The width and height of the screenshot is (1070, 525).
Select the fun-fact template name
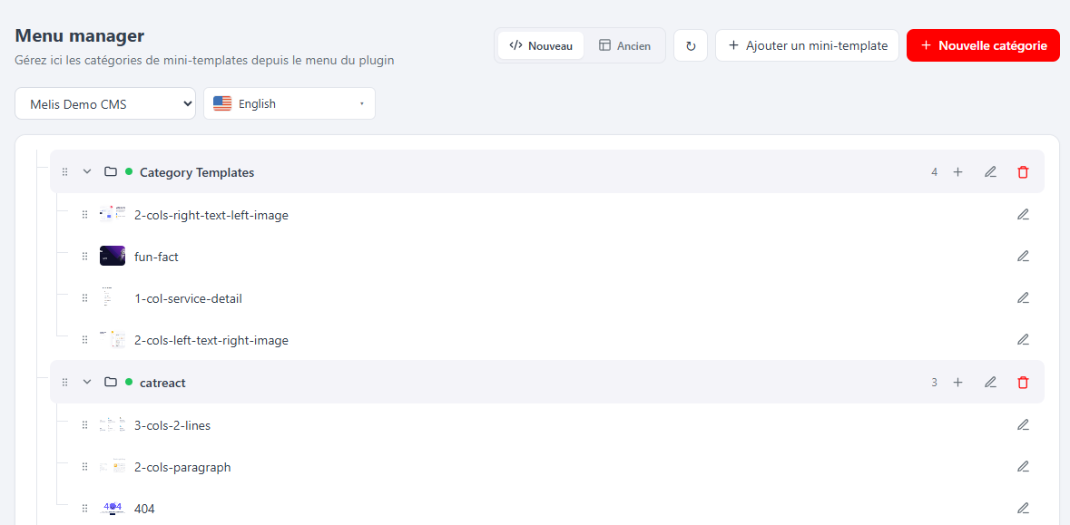[x=157, y=257]
